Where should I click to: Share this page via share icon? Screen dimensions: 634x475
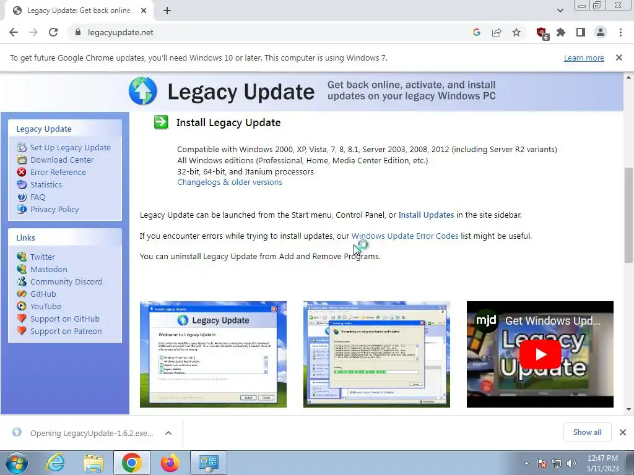click(x=497, y=32)
